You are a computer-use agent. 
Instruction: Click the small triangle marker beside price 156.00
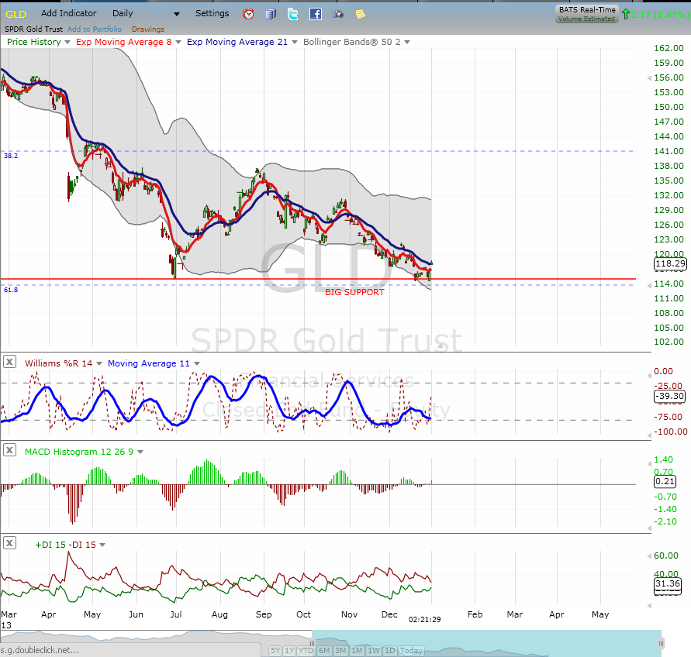(649, 78)
